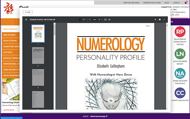
Task: Open SUBSCRIPTION PLANS menu item
Action: click(152, 3)
